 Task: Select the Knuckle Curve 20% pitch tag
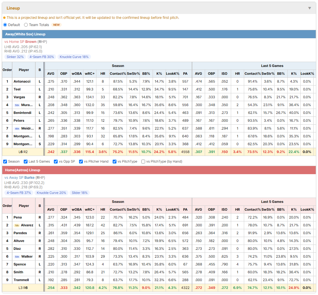(x=51, y=193)
